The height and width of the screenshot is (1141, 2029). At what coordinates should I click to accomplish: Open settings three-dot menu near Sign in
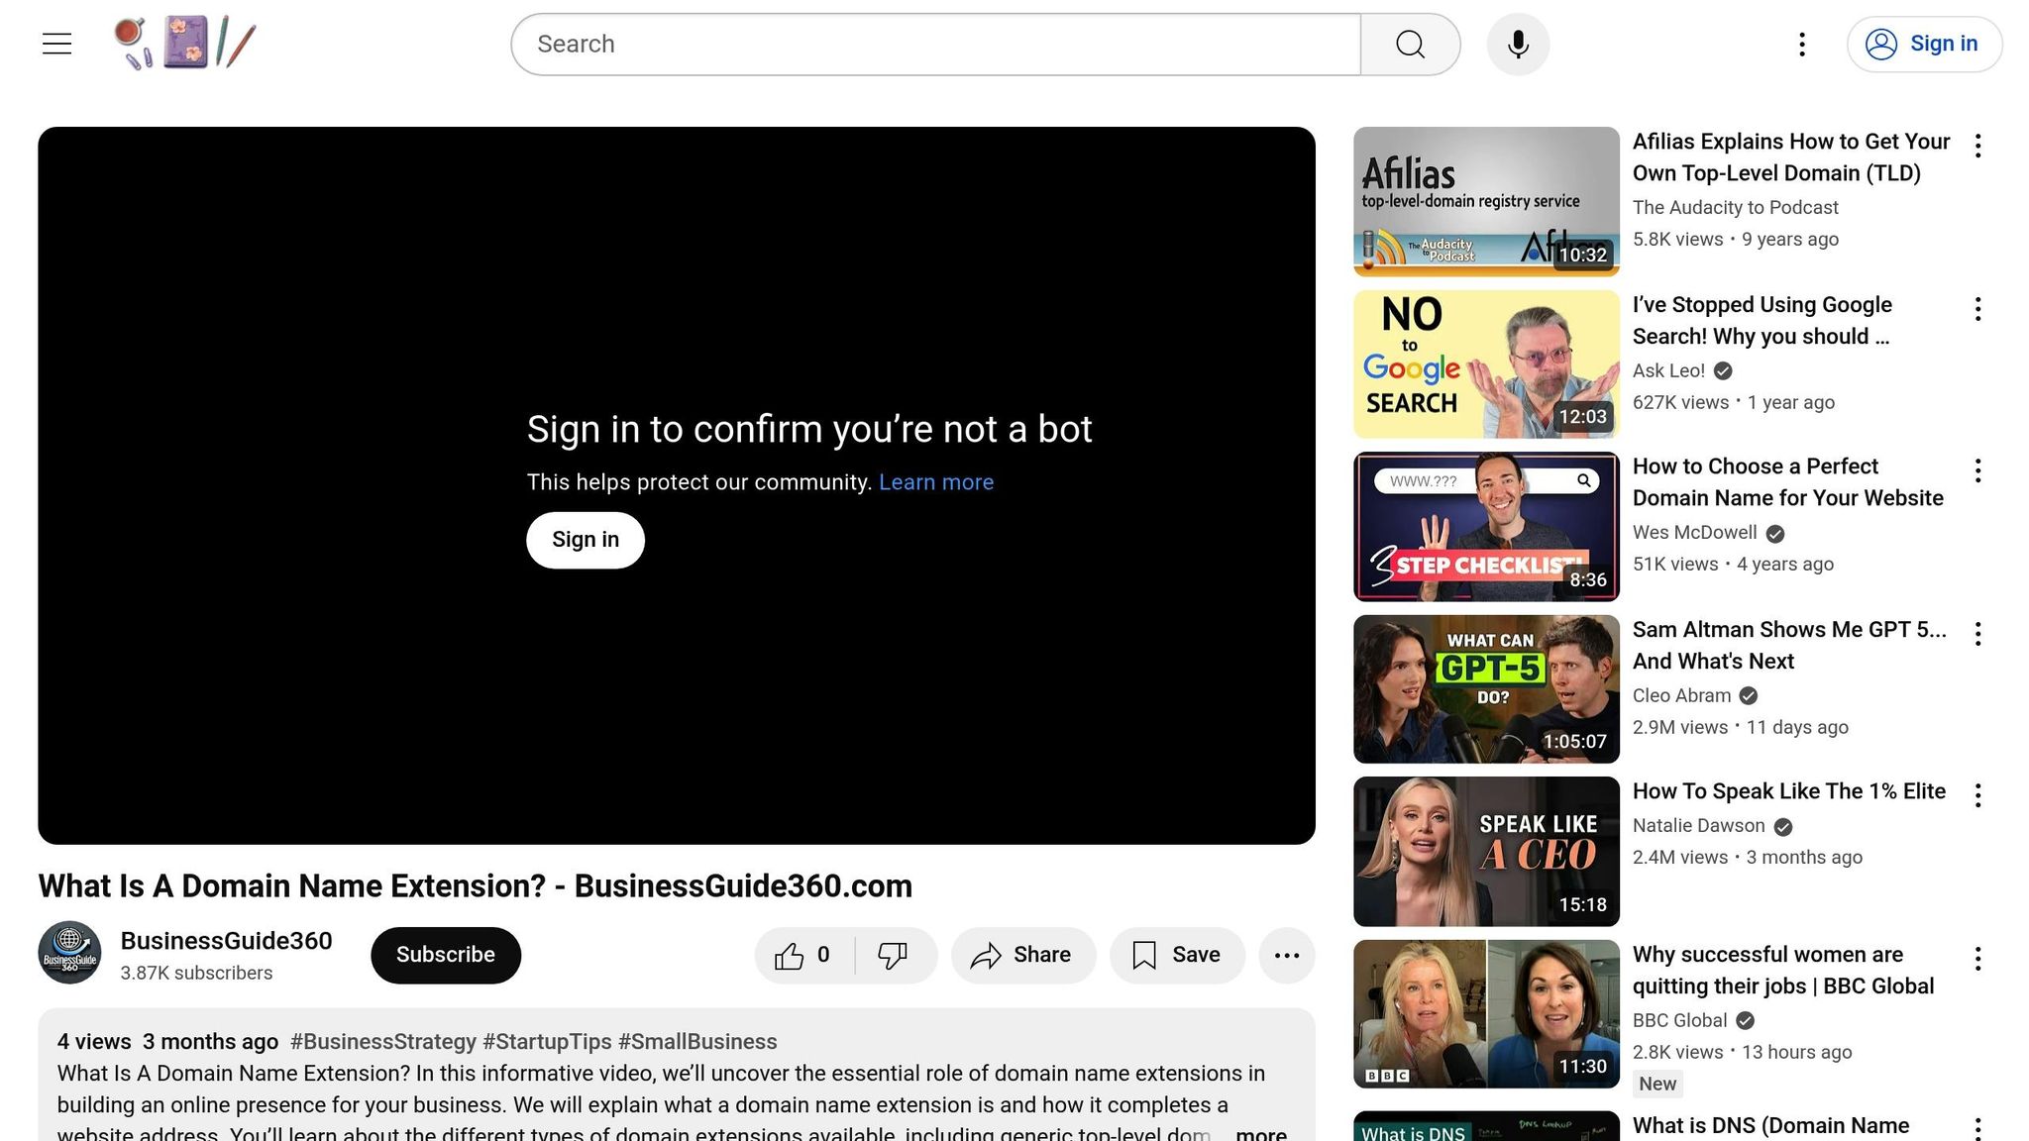[x=1802, y=45]
